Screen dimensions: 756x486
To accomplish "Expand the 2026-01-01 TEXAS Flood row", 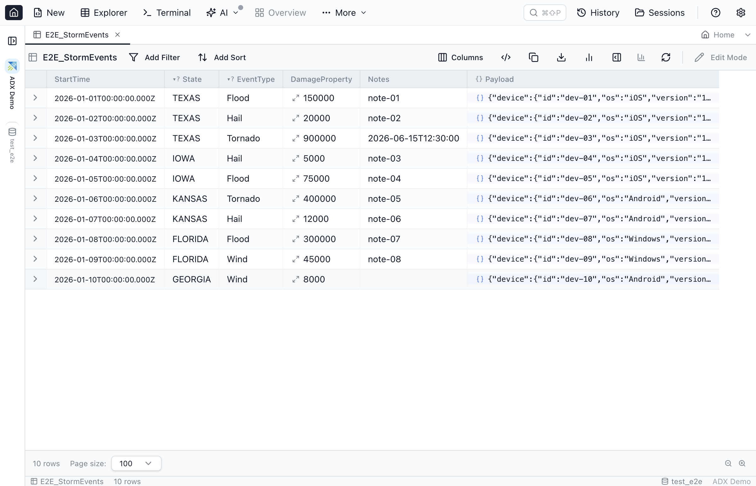I will click(x=35, y=98).
